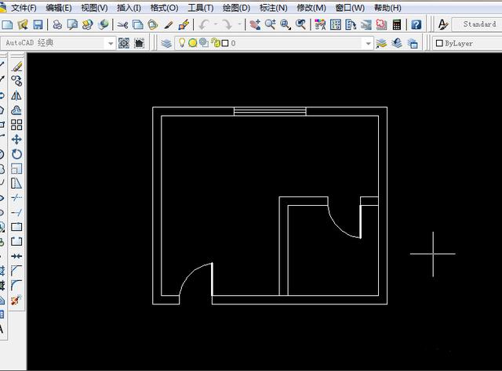Open the undo history dropdown arrow
The height and width of the screenshot is (371, 502).
[x=216, y=24]
